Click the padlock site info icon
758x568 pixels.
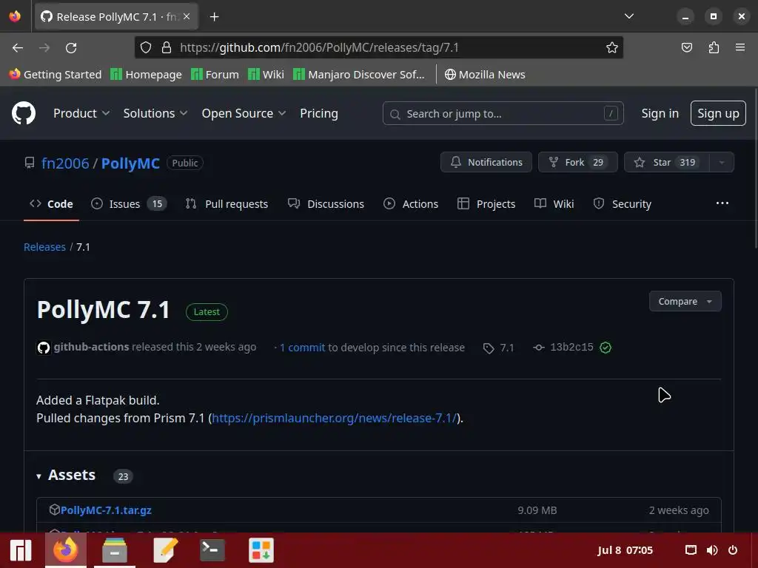(x=167, y=47)
